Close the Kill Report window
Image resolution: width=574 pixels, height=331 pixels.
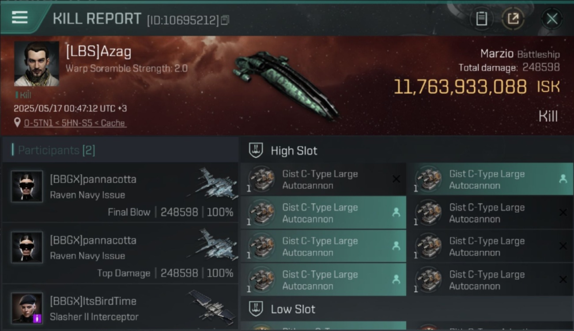tap(552, 19)
